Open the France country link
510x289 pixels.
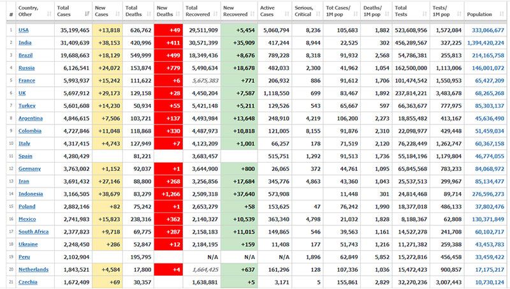coord(27,80)
